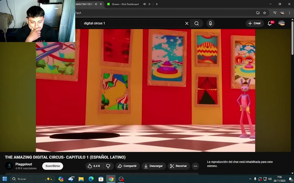Viewport: 294px width, 183px height.
Task: Click Descargar download button
Action: (154, 166)
